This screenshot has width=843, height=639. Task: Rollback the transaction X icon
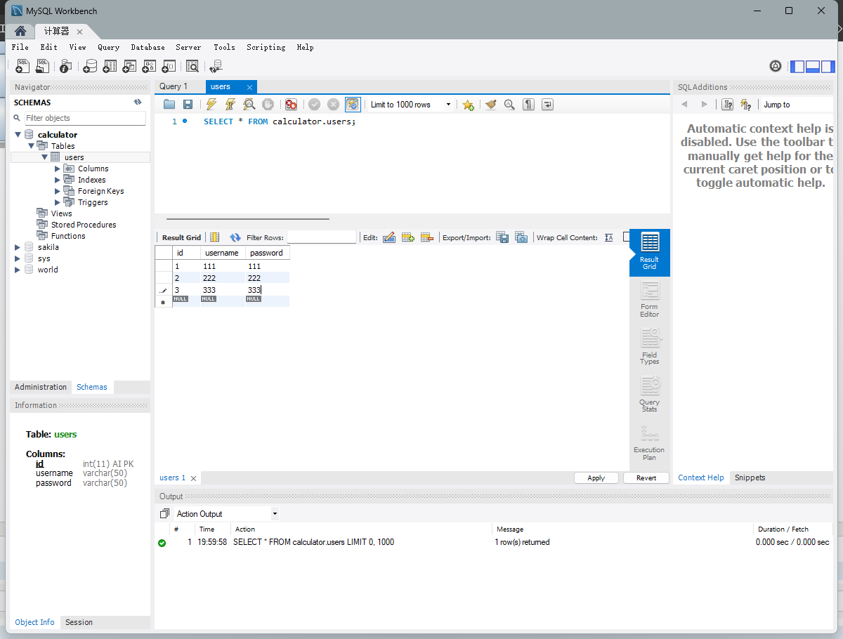click(x=333, y=105)
